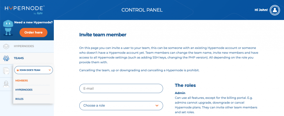Open Hypernodes in the team submenu
This screenshot has height=116, width=284.
pos(24,90)
